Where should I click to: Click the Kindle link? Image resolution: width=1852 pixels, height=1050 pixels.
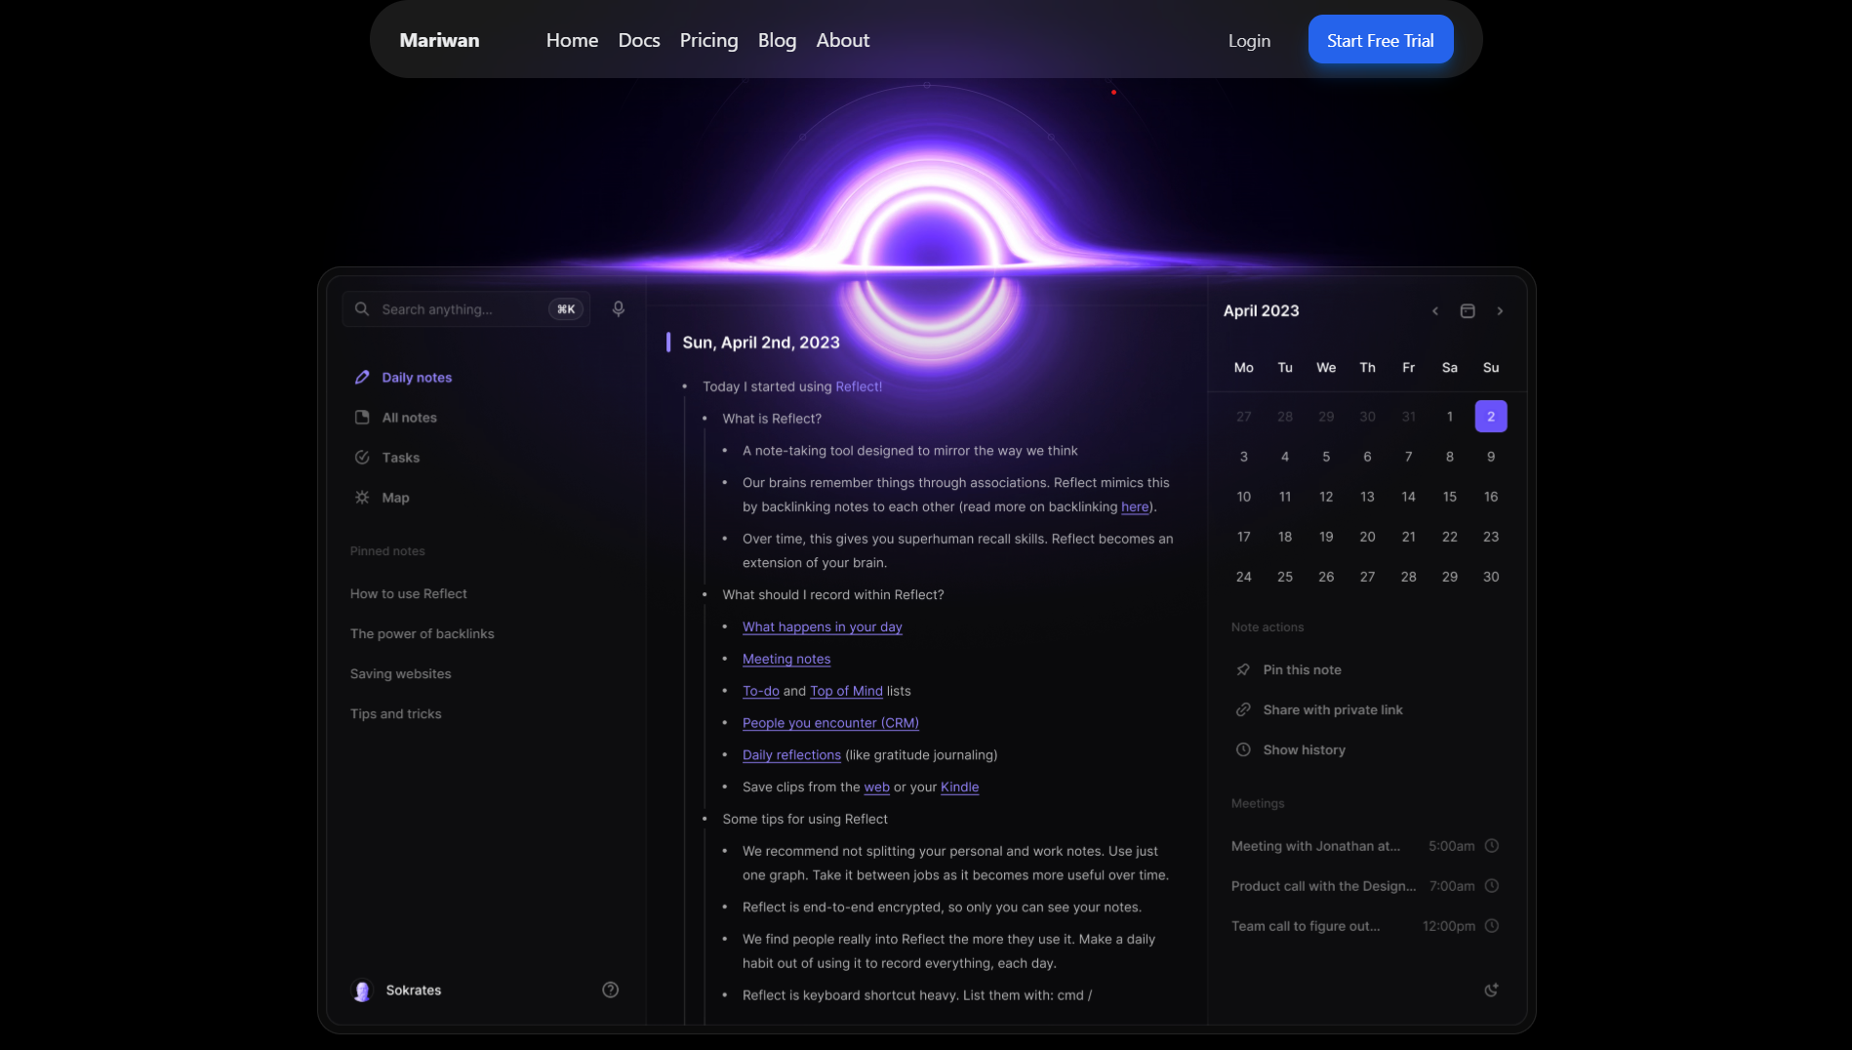coord(959,787)
